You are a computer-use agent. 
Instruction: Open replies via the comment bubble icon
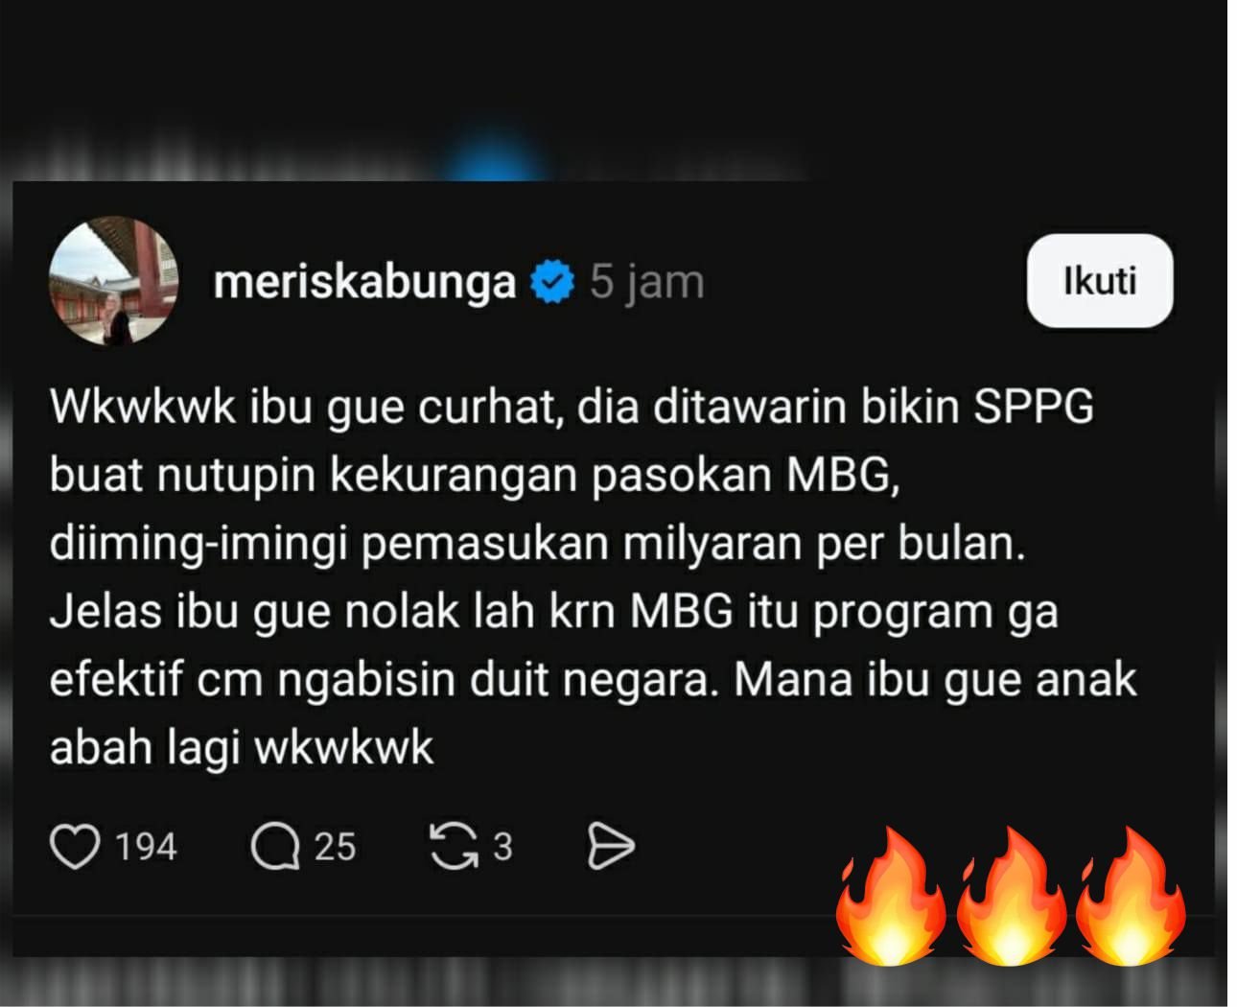(275, 847)
